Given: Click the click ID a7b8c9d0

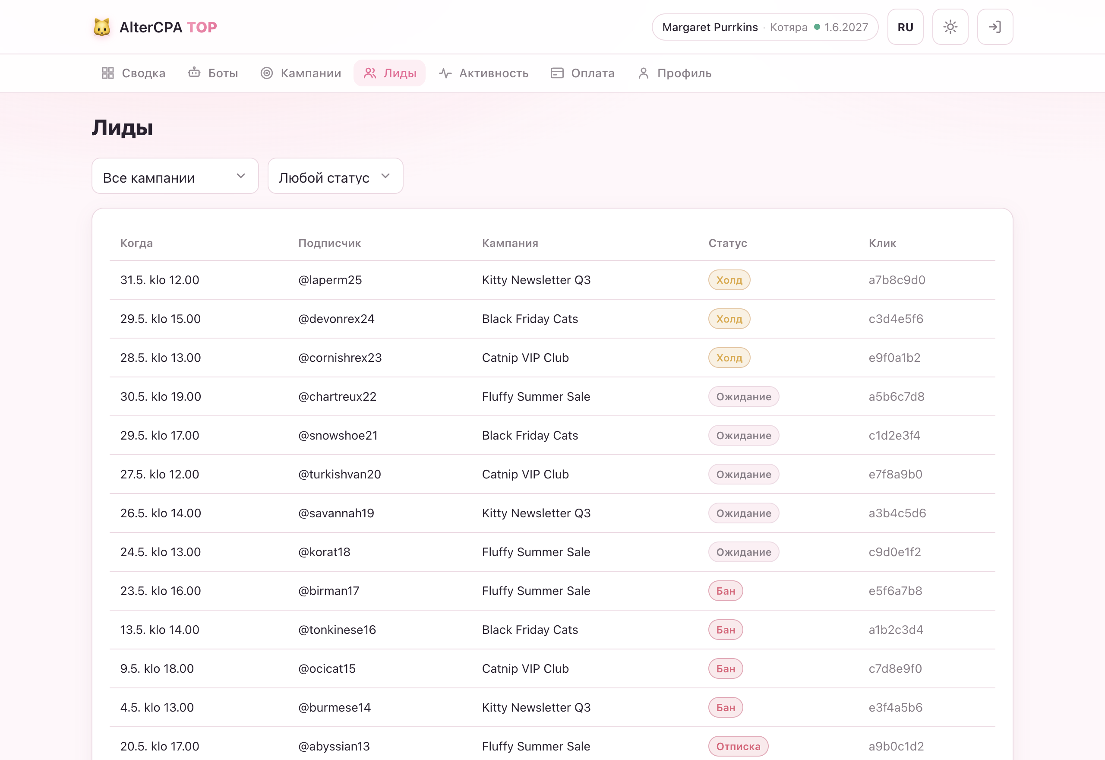Looking at the screenshot, I should (x=897, y=280).
